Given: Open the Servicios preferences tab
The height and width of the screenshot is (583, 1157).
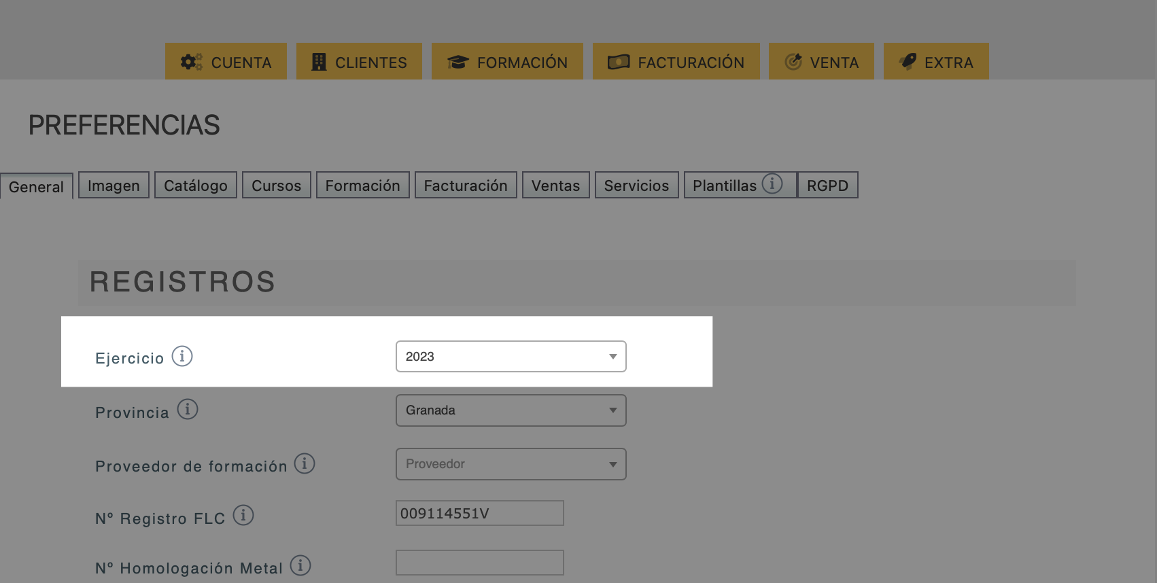Looking at the screenshot, I should [x=637, y=185].
